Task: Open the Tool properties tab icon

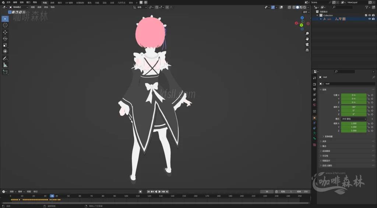Action: click(x=314, y=78)
